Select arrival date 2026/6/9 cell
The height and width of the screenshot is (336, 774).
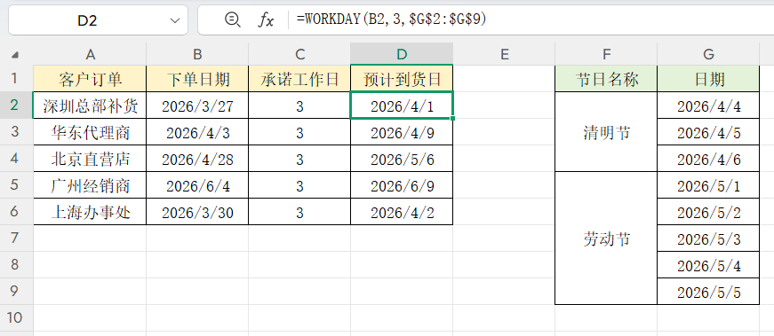[402, 184]
